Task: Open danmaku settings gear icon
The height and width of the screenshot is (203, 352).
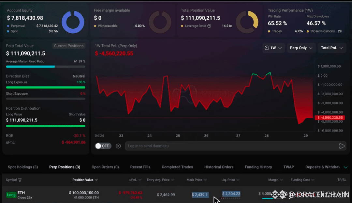Action: pyautogui.click(x=118, y=146)
